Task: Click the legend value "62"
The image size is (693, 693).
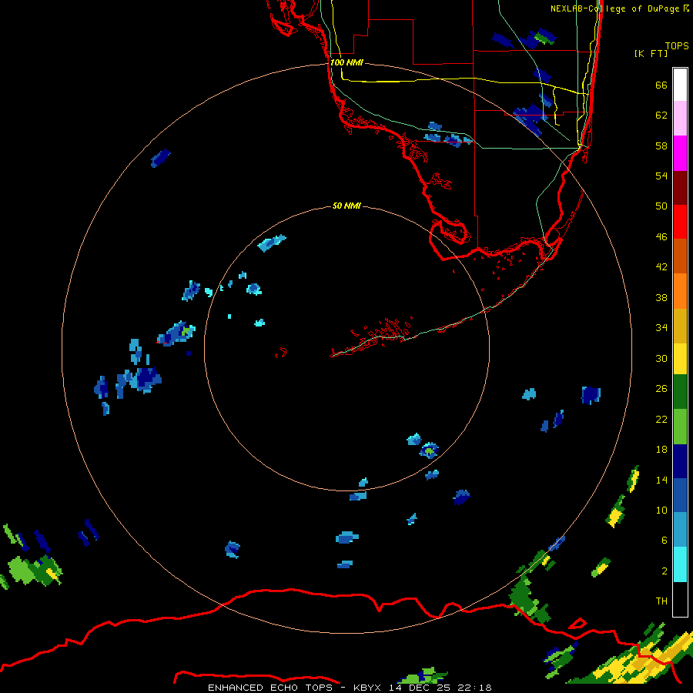Action: pos(661,115)
